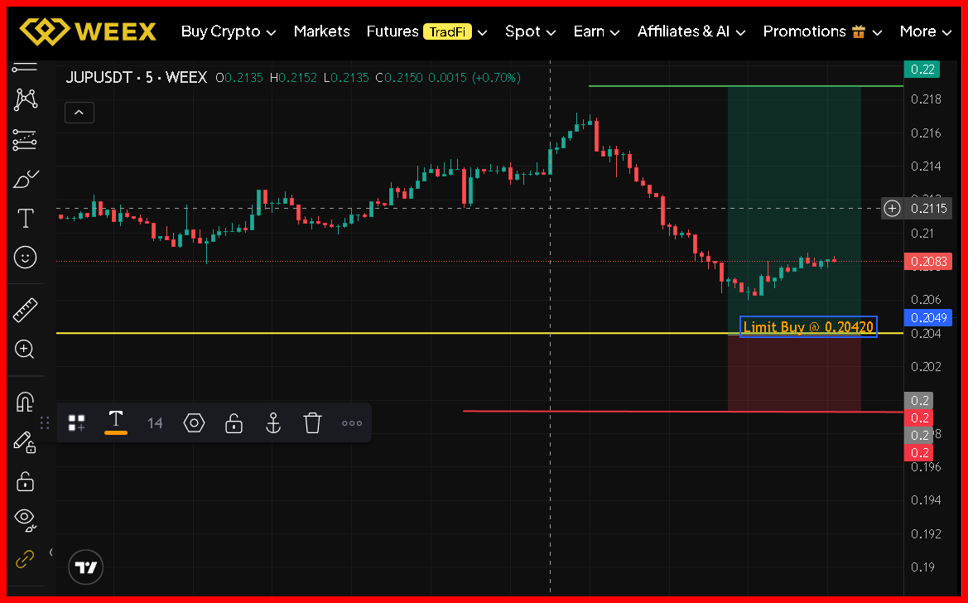Click the blue 0.2049 price label

(928, 317)
